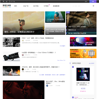The width and height of the screenshot is (99, 99).
Task: Open 威尼斯 film festival featured card
Action: 55,17
